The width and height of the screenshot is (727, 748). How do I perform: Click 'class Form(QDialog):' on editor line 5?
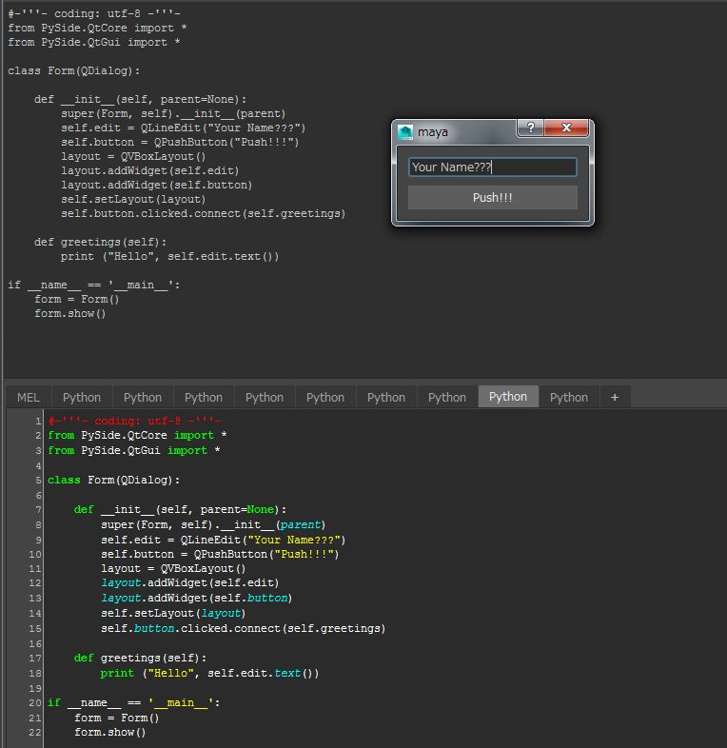[114, 480]
